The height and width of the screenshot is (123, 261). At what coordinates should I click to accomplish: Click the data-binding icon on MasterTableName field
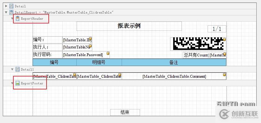[90, 46]
